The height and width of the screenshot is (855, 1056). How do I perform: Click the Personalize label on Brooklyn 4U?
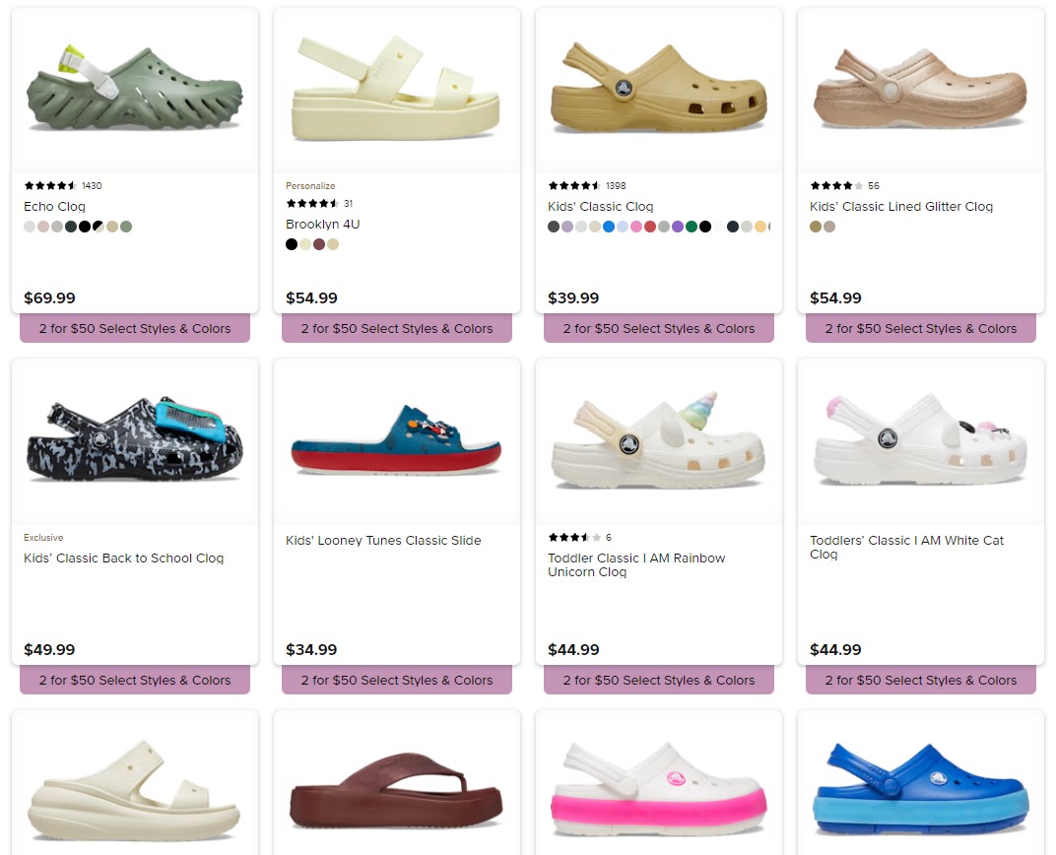[x=310, y=186]
